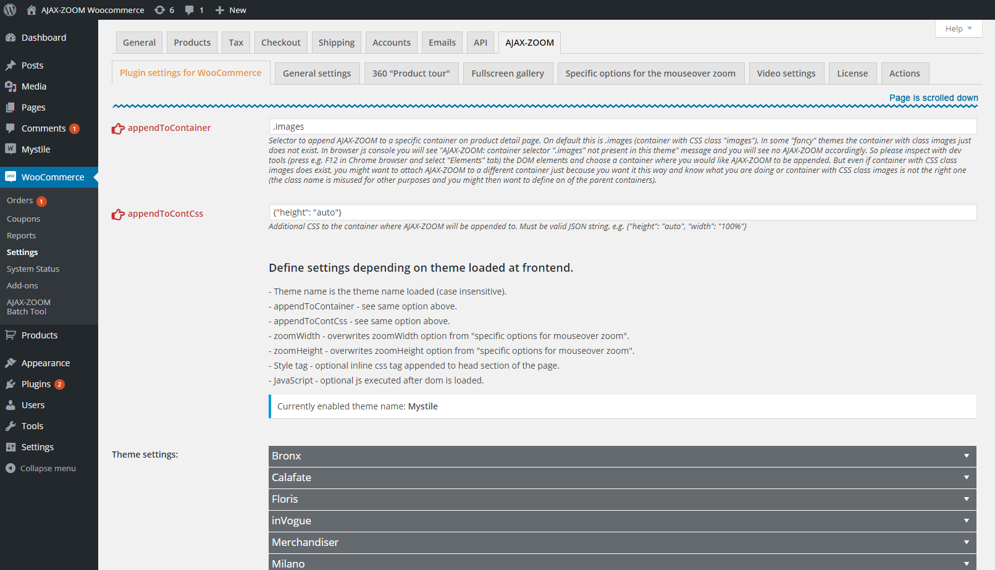Image resolution: width=995 pixels, height=570 pixels.
Task: Click the Tools wrench icon
Action: click(x=10, y=426)
